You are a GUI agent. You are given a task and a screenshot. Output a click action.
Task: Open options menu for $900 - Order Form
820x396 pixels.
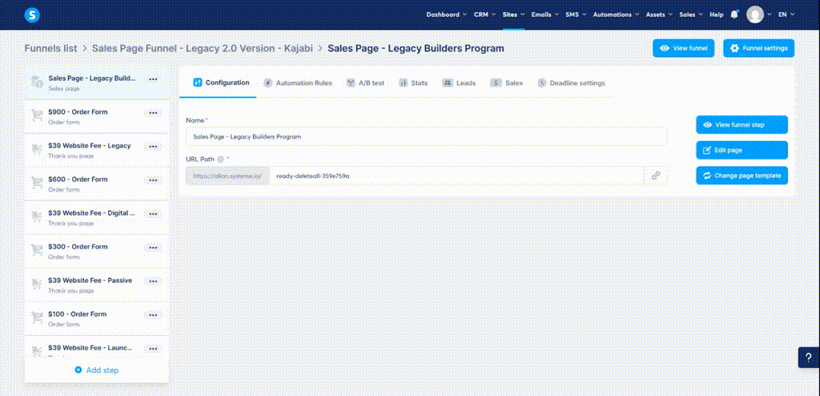[153, 112]
